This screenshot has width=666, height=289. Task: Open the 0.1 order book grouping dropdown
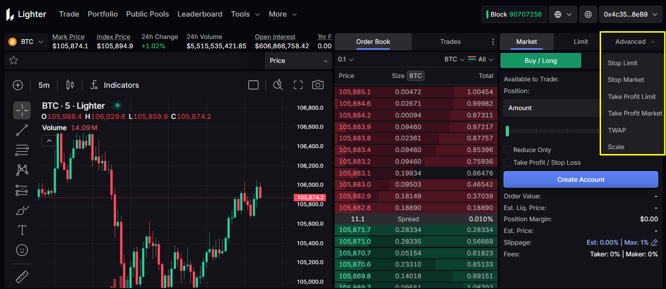345,59
